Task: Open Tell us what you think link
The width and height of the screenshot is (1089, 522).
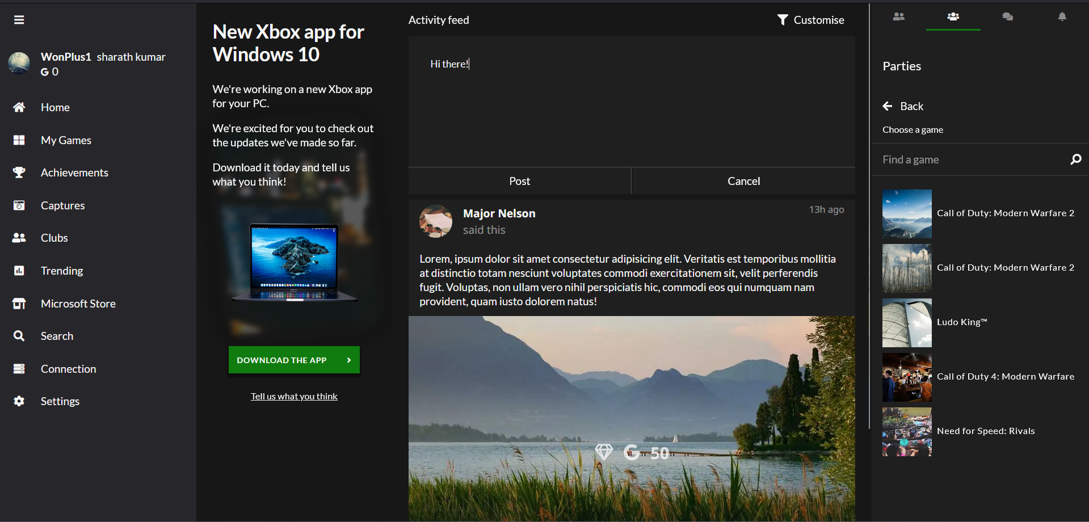Action: click(x=294, y=396)
